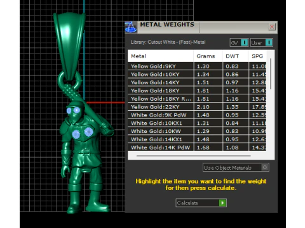Click the Metal Weights scale icon
Image resolution: width=305 pixels, height=228 pixels.
click(x=131, y=27)
